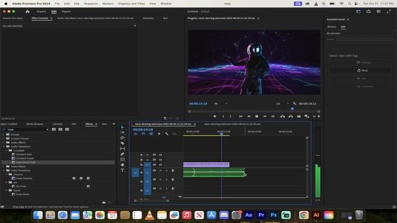Click Go to Out point button
Image resolution: width=397 pixels, height=223 pixels.
(273, 116)
